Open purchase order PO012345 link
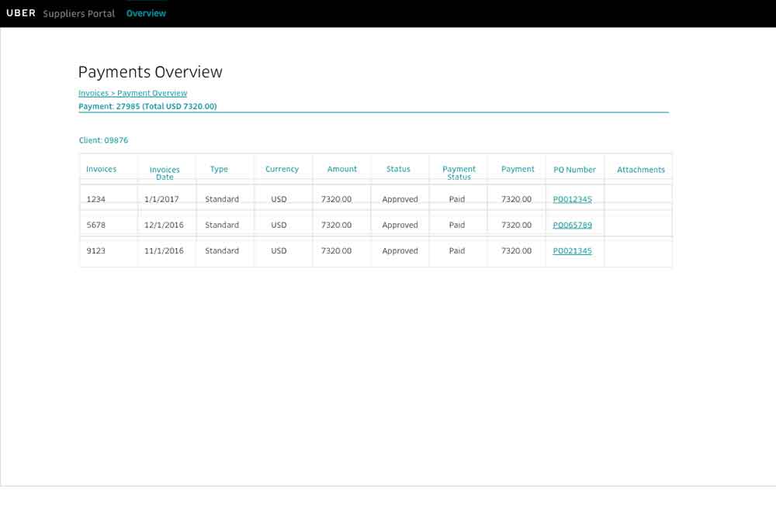This screenshot has height=524, width=776. click(572, 199)
